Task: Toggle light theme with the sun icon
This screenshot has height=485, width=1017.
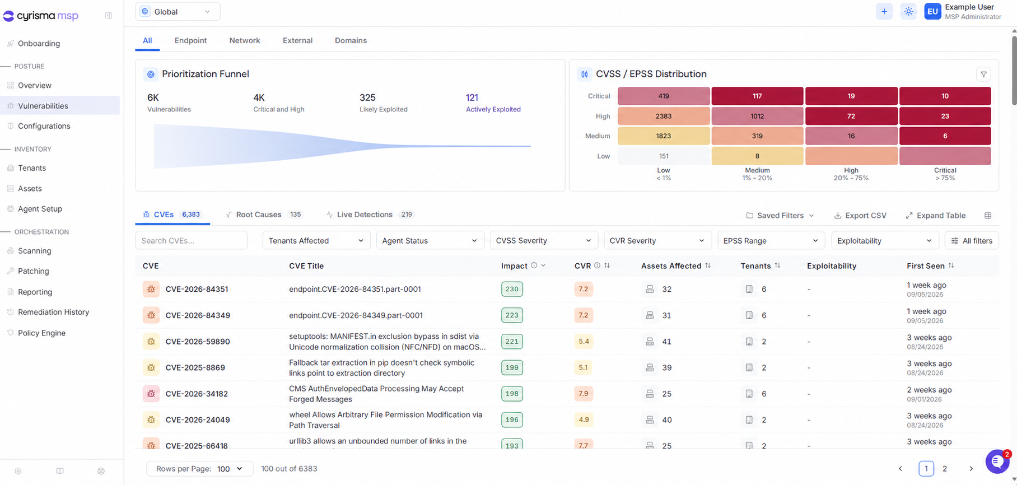Action: point(908,11)
